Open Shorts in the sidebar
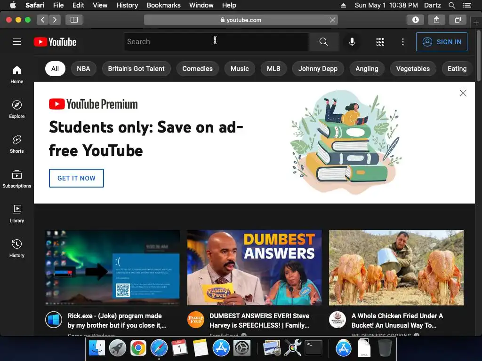 pos(17,144)
